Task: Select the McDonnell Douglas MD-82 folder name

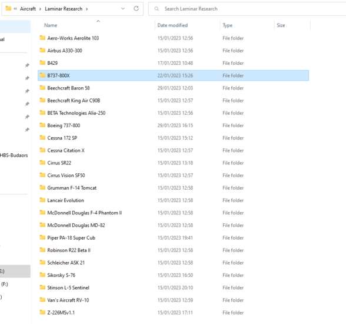Action: pos(76,225)
